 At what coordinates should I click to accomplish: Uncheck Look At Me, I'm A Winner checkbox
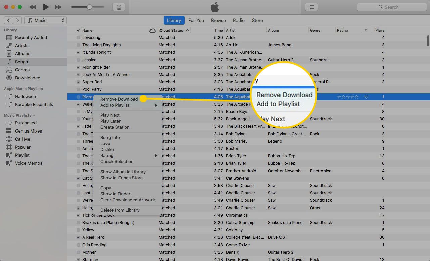point(78,75)
